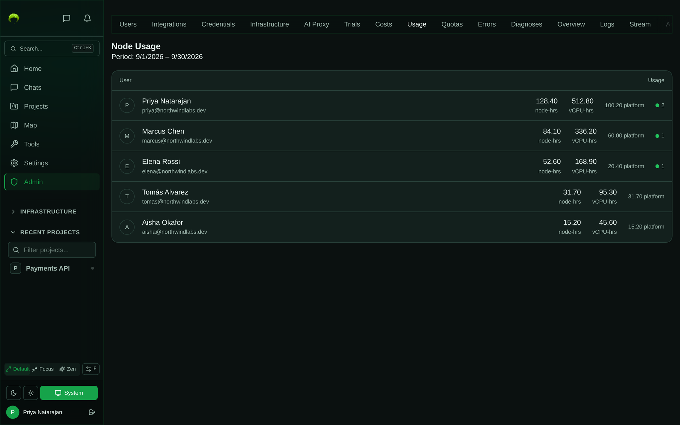Select the System theme button
This screenshot has height=425, width=680.
pyautogui.click(x=69, y=393)
